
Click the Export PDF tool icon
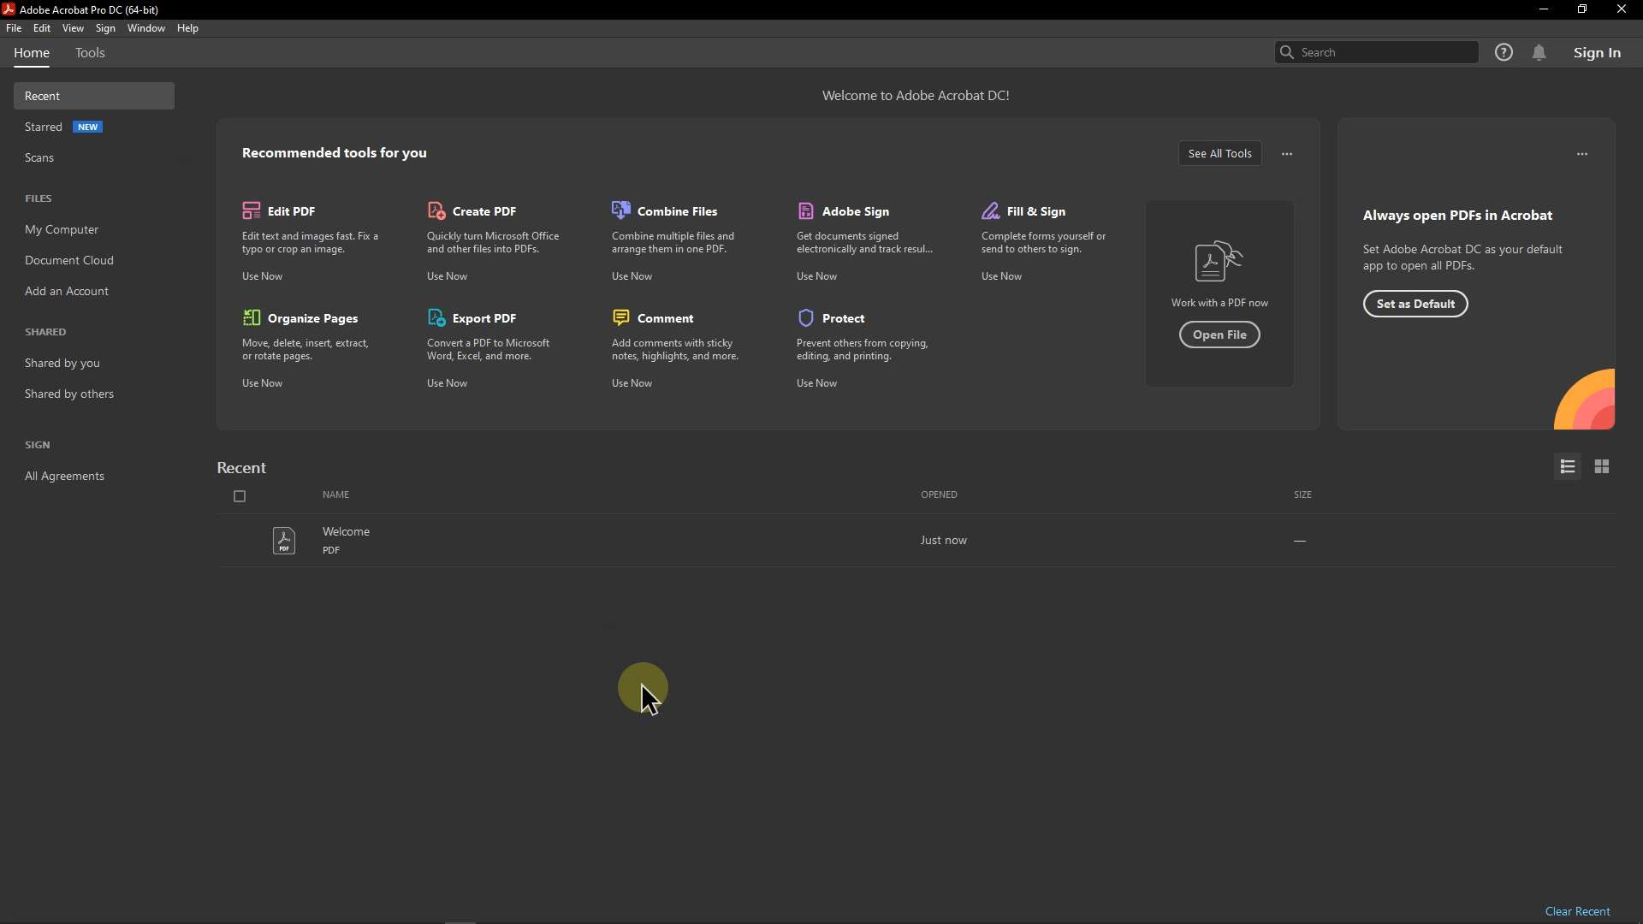coord(436,317)
